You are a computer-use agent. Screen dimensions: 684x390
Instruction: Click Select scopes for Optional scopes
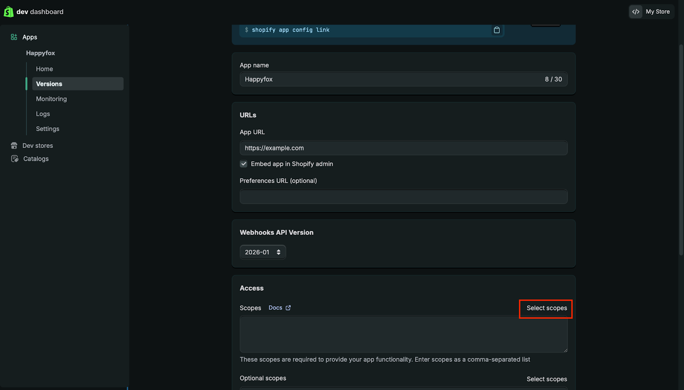pos(546,379)
